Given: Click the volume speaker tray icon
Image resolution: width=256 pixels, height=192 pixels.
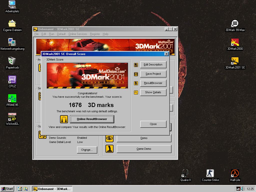Looking at the screenshot, I should pyautogui.click(x=242, y=189).
